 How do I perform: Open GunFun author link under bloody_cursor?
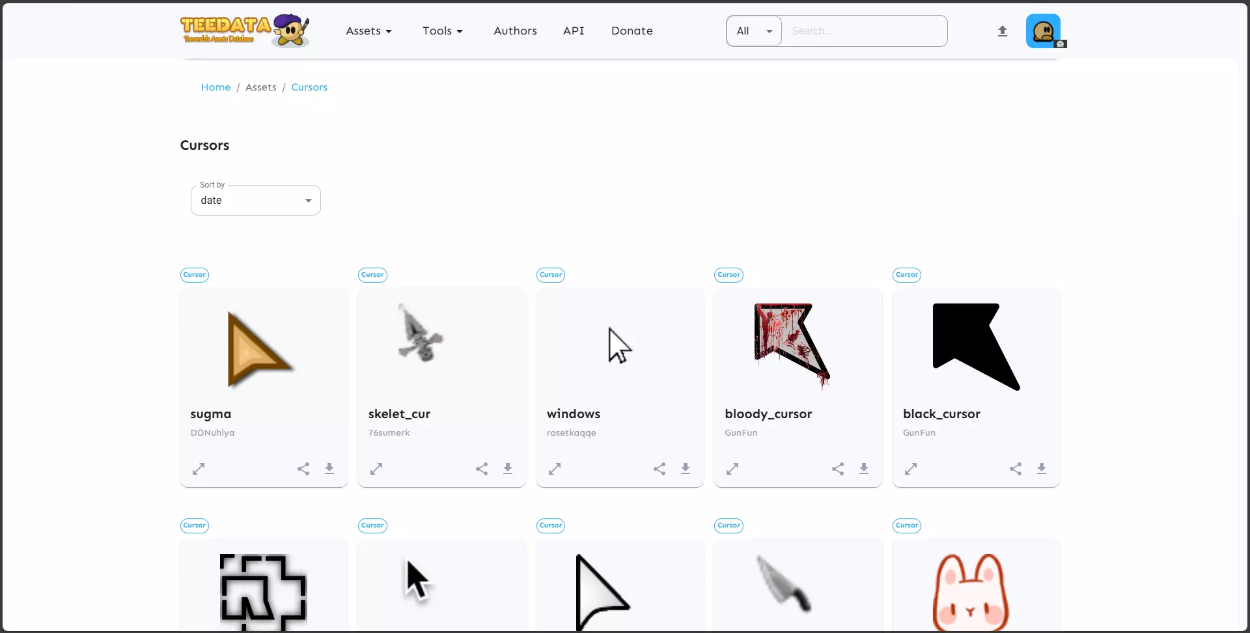741,432
